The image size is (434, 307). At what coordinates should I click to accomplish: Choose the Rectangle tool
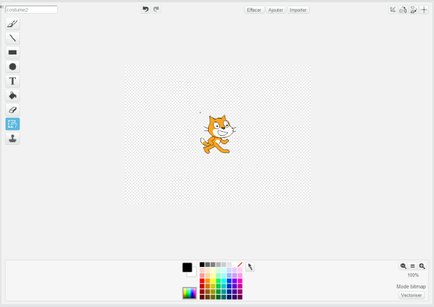(12, 52)
